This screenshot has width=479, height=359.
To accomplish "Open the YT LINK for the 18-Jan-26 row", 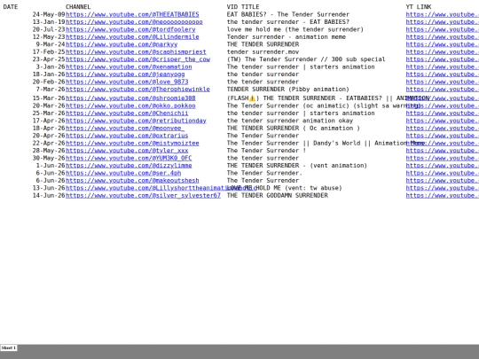I will tap(443, 74).
